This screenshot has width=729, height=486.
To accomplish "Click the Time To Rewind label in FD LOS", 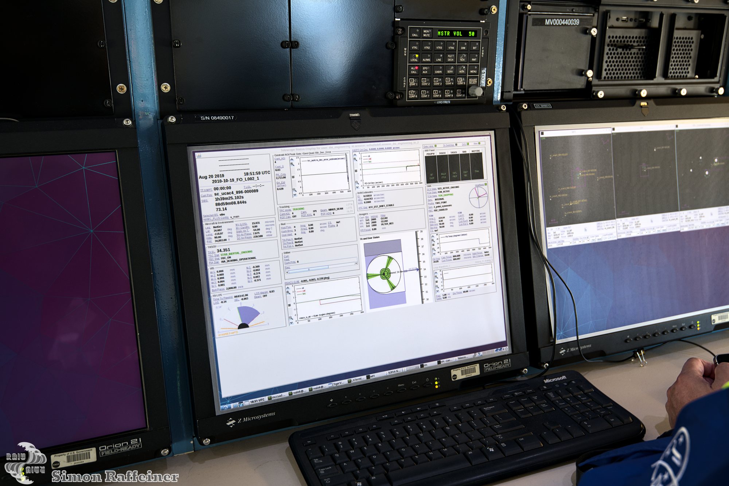I will [x=223, y=298].
